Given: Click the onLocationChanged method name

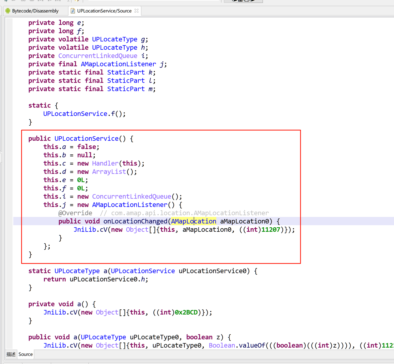Looking at the screenshot, I should tap(135, 221).
